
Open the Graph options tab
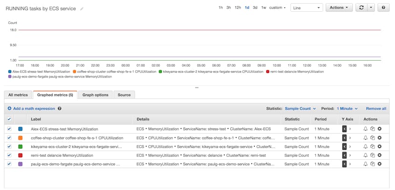[95, 95]
